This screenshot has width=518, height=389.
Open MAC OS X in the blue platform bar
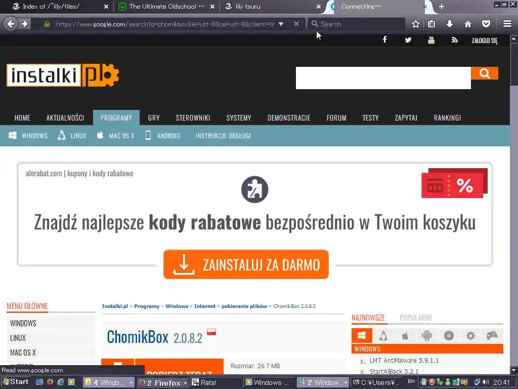click(115, 136)
